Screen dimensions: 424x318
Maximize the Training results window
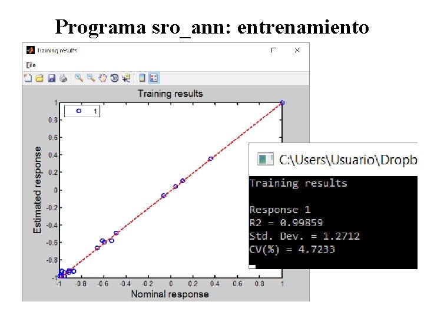pyautogui.click(x=274, y=50)
